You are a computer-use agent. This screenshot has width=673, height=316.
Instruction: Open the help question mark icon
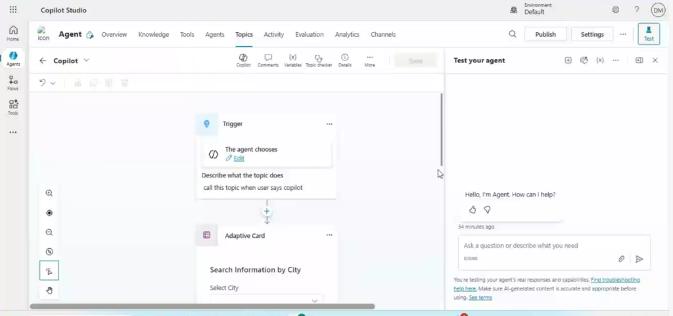coord(637,9)
